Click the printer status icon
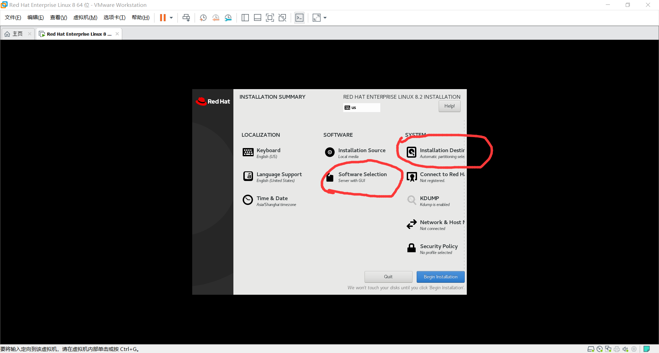 pos(617,349)
